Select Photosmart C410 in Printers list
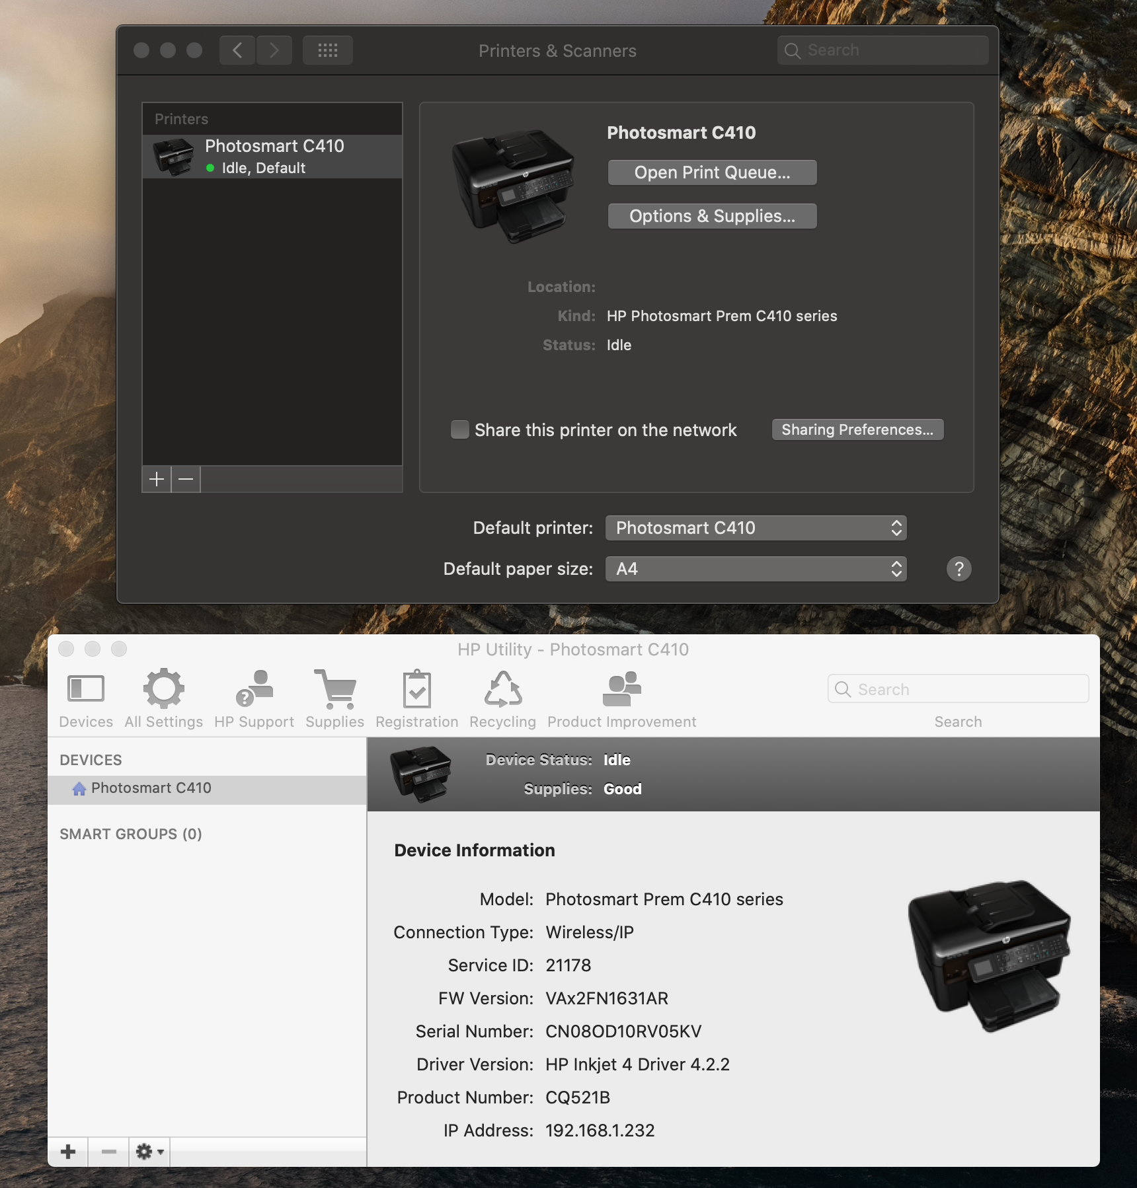Viewport: 1137px width, 1188px height. [272, 157]
